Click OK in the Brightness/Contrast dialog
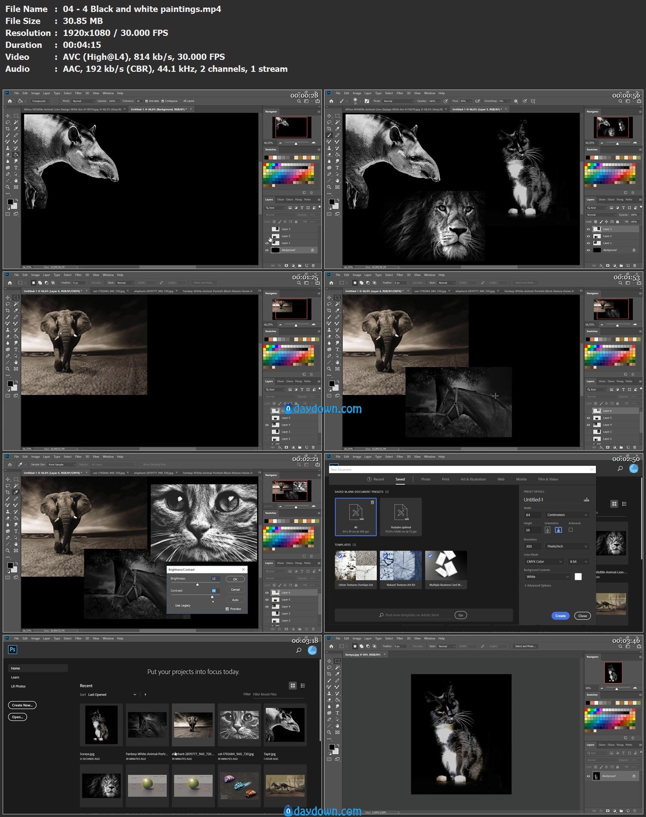 point(235,579)
